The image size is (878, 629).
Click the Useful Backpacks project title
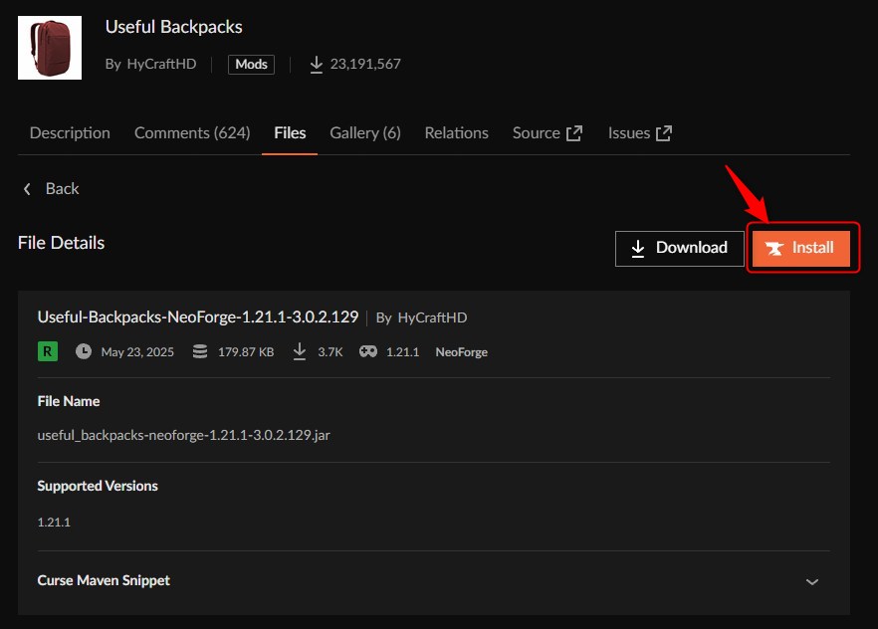tap(173, 27)
